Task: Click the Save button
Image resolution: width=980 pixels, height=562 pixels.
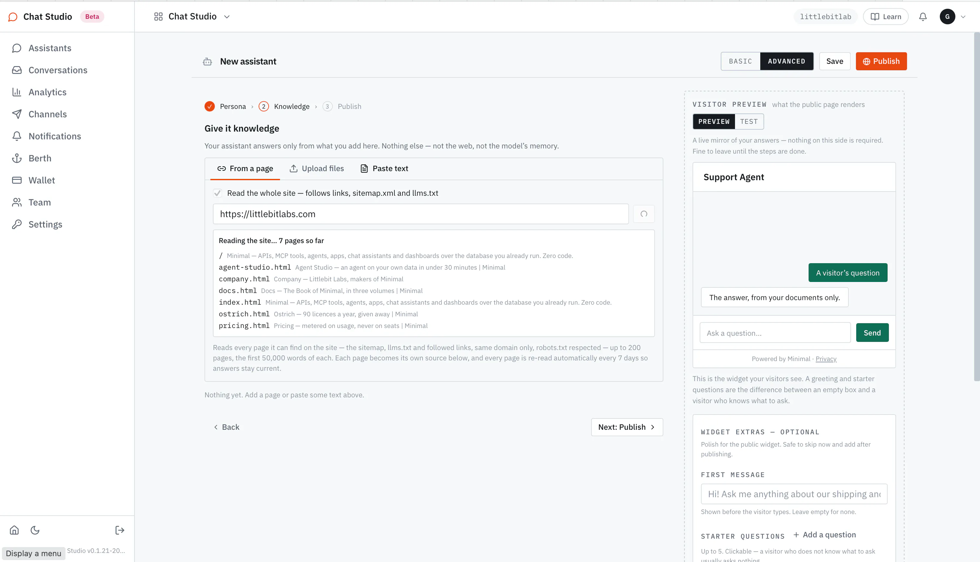Action: click(x=834, y=61)
